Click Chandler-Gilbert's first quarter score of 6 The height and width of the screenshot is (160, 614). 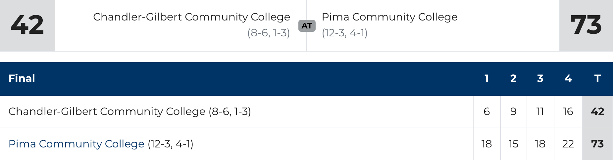click(x=486, y=111)
